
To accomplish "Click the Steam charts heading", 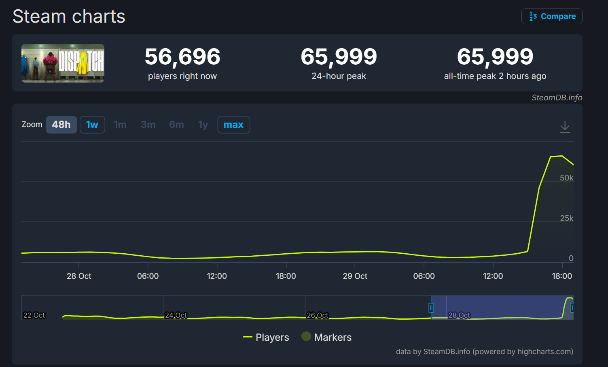I will 69,17.
